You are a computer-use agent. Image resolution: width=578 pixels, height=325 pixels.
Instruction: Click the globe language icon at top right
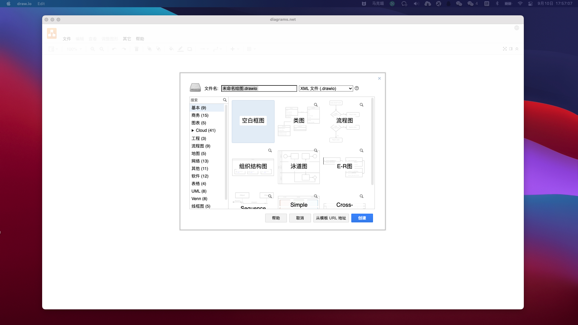[517, 28]
